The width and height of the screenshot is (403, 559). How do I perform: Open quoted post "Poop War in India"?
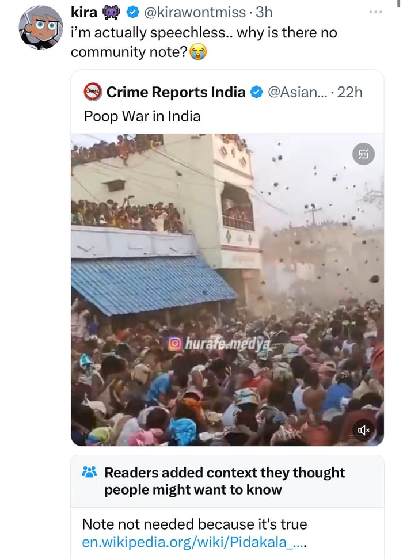tap(142, 116)
